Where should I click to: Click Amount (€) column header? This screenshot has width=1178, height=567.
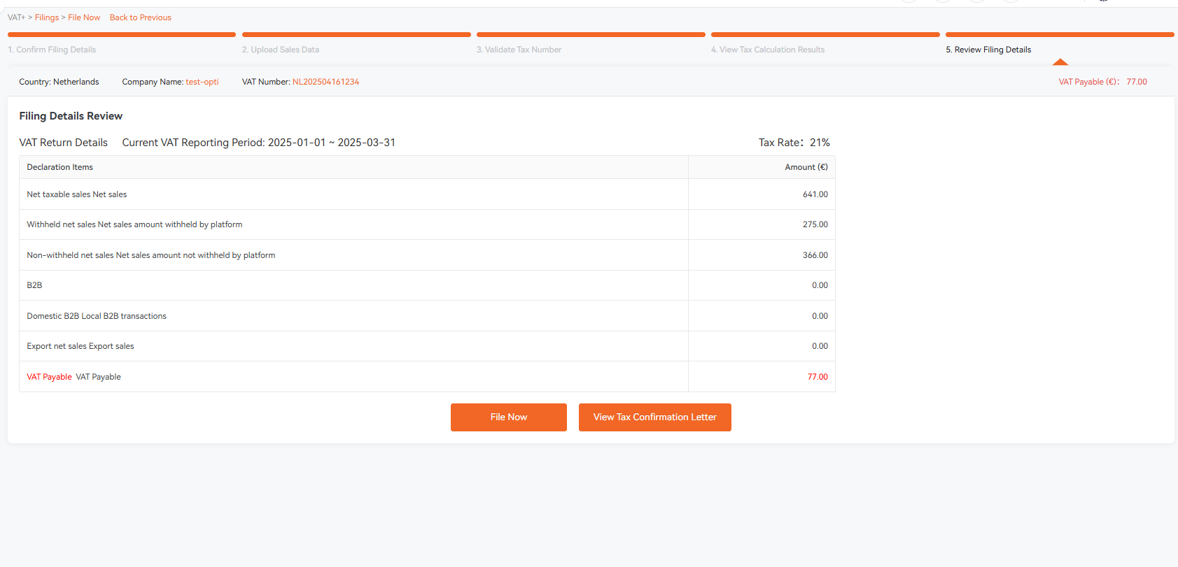click(x=806, y=167)
